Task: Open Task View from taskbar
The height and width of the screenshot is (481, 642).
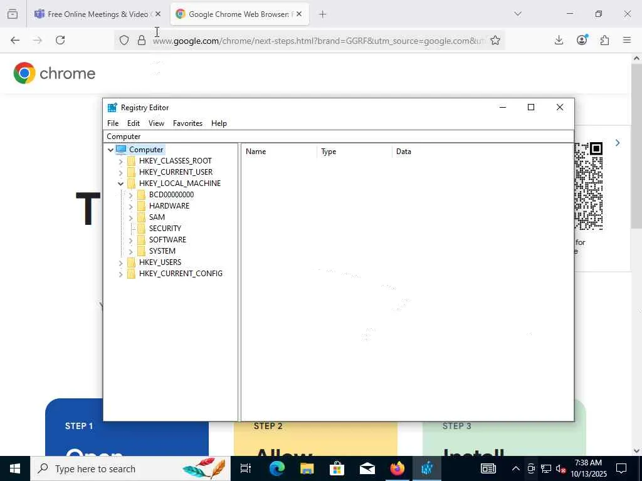Action: click(245, 468)
